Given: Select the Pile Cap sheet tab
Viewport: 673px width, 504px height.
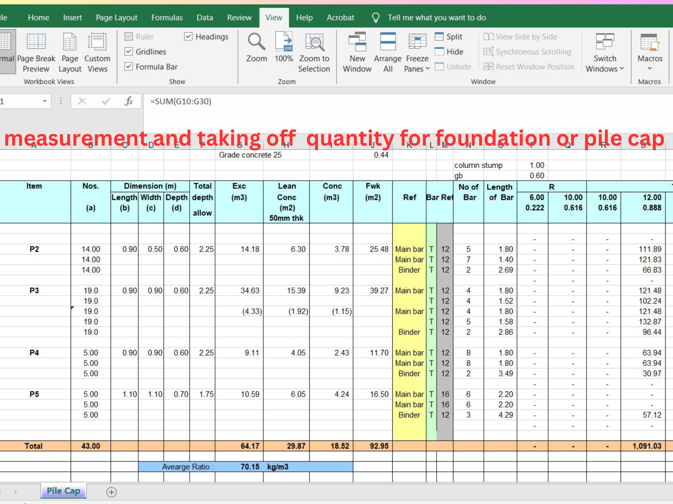Looking at the screenshot, I should [63, 490].
